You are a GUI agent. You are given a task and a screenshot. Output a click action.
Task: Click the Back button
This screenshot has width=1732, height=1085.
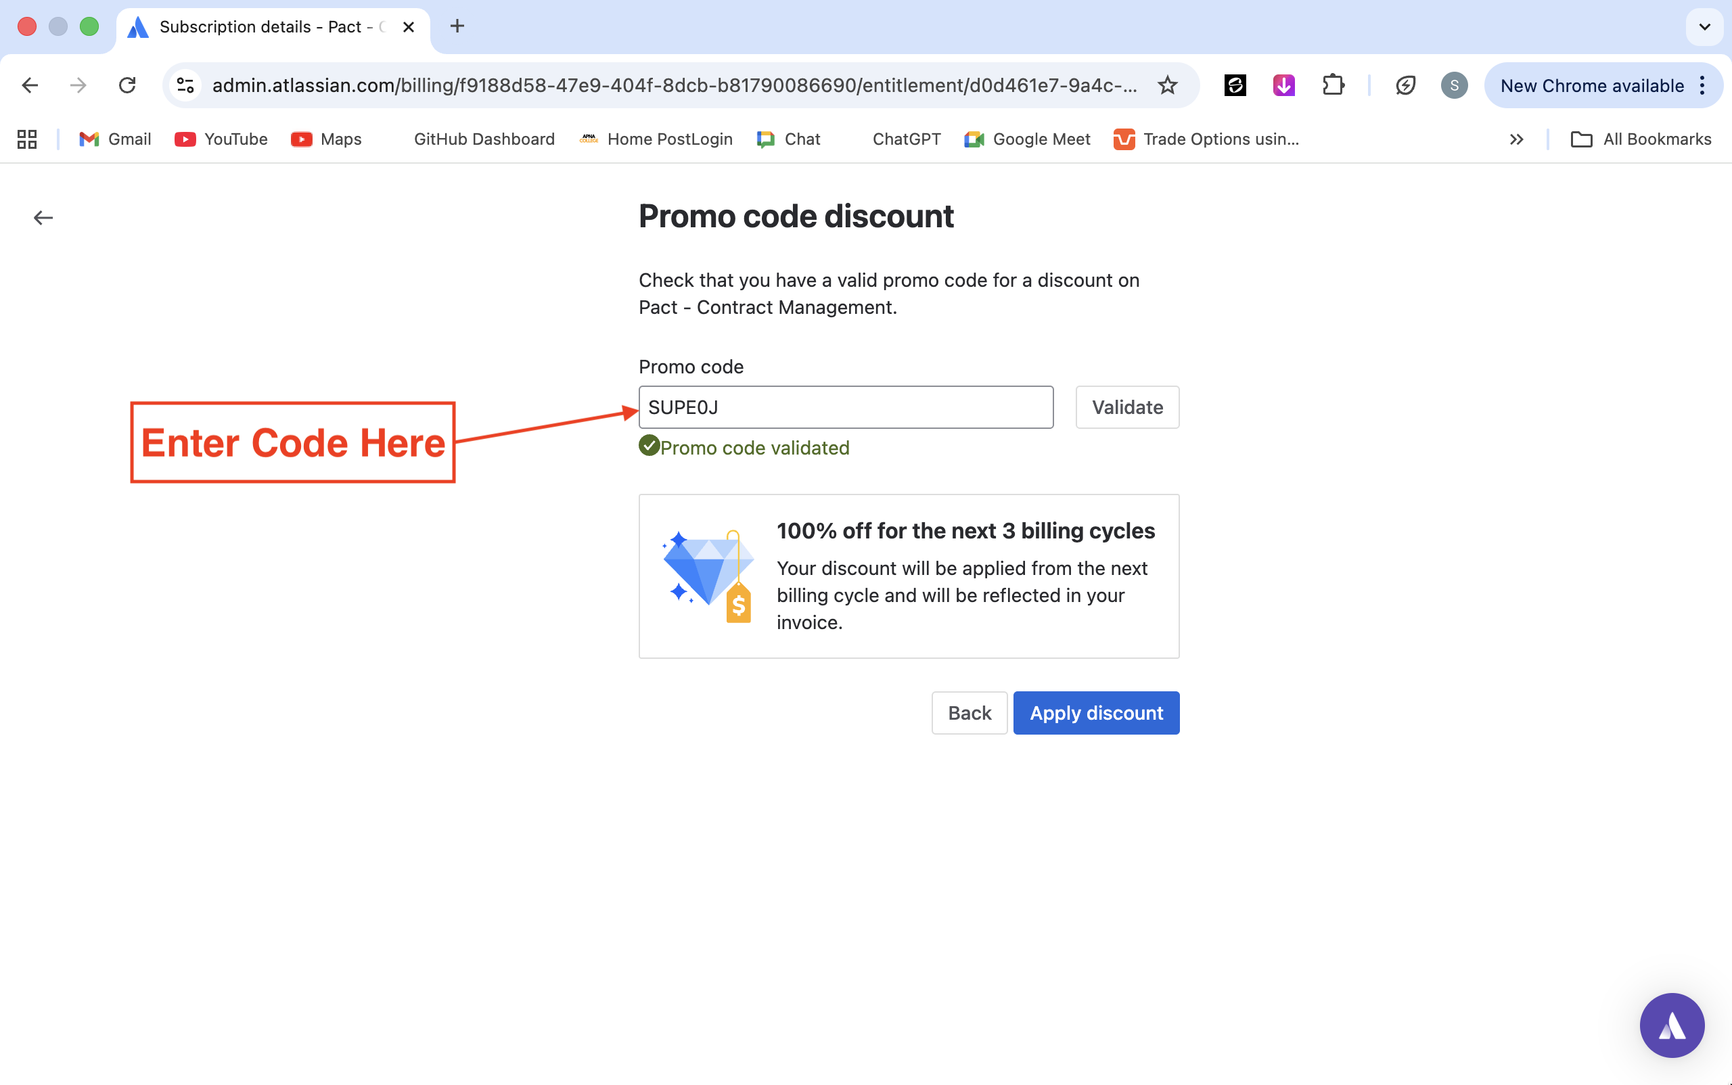[969, 712]
